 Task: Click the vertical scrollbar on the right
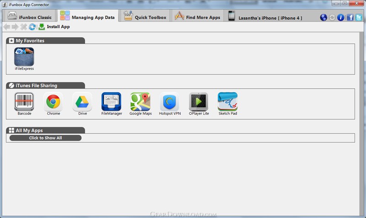point(362,123)
